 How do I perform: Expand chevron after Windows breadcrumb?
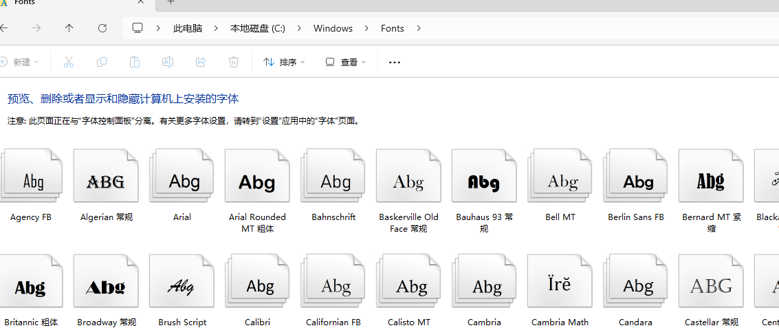coord(366,28)
